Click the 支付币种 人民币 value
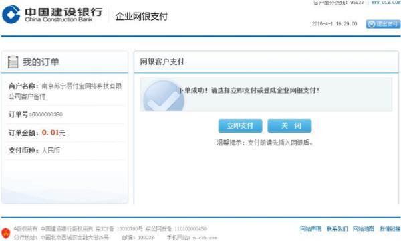Viewport: 401px width, 241px height. pyautogui.click(x=51, y=151)
